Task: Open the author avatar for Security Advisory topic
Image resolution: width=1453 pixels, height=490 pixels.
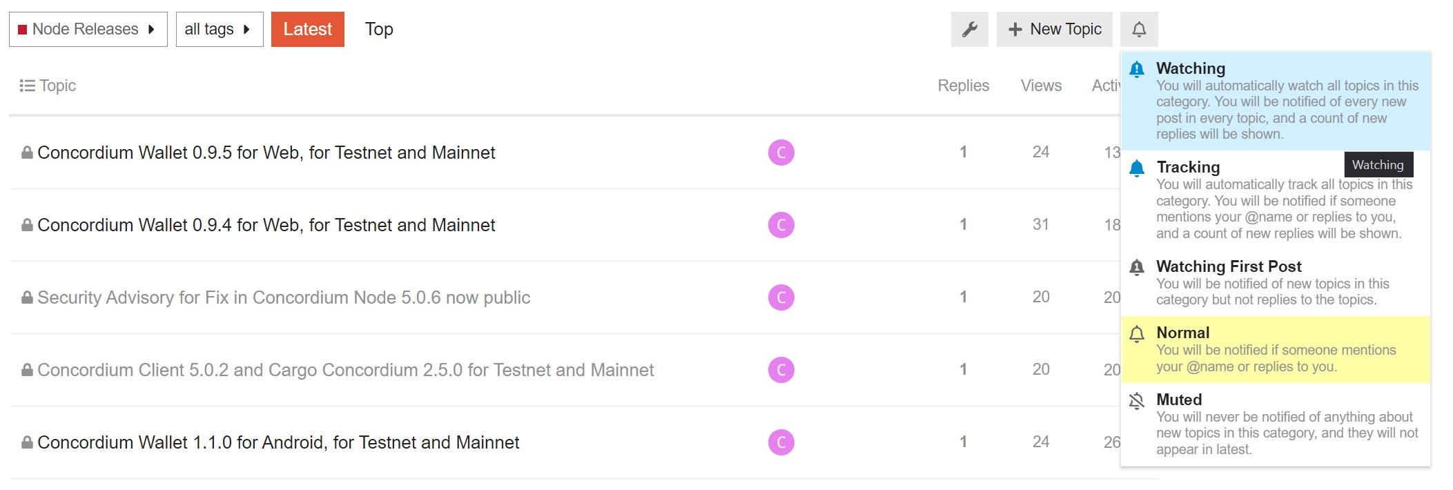Action: [x=781, y=297]
